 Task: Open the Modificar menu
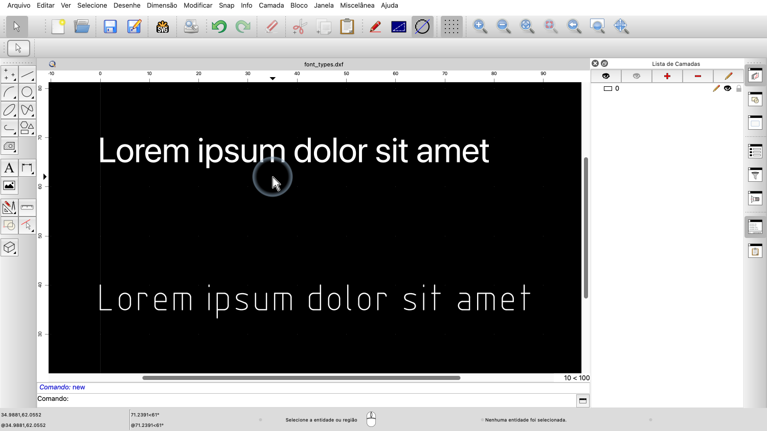point(198,5)
